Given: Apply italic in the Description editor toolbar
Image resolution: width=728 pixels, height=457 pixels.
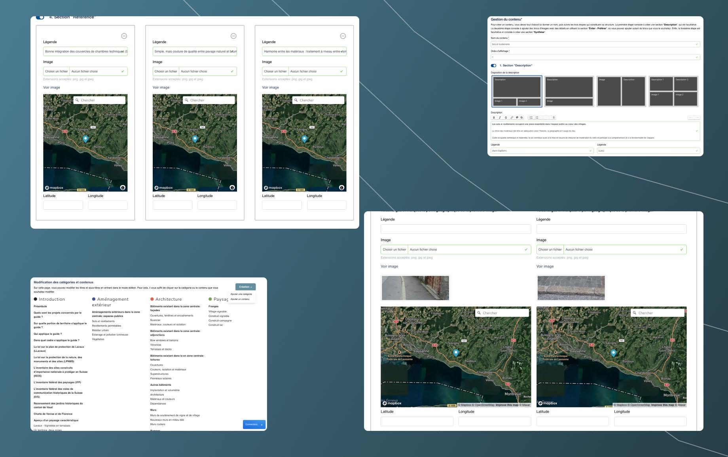Looking at the screenshot, I should coord(500,118).
